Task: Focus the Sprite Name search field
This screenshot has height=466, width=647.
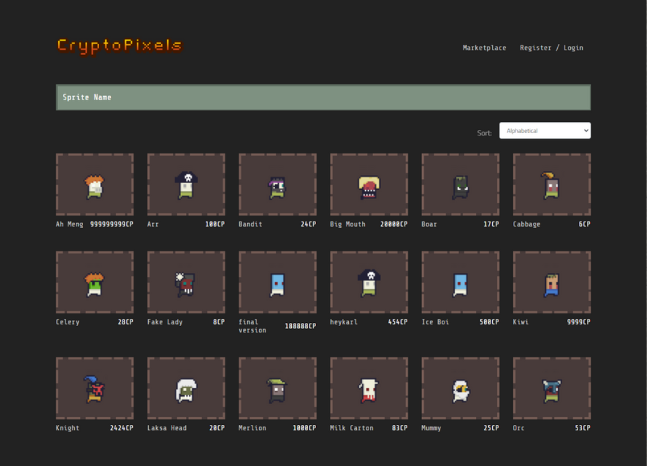Action: (x=323, y=97)
